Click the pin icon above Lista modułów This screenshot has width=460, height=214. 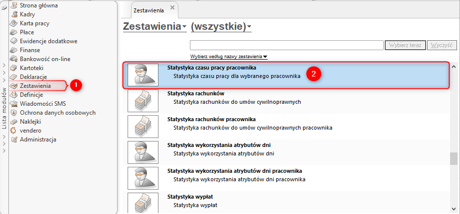pyautogui.click(x=4, y=8)
